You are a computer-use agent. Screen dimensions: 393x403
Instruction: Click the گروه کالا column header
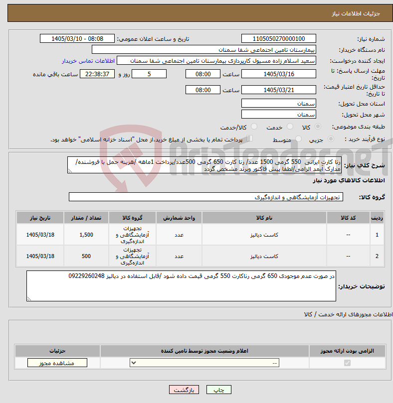(132, 218)
